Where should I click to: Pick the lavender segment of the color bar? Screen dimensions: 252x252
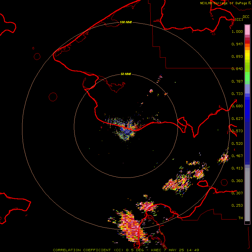coord(247,89)
